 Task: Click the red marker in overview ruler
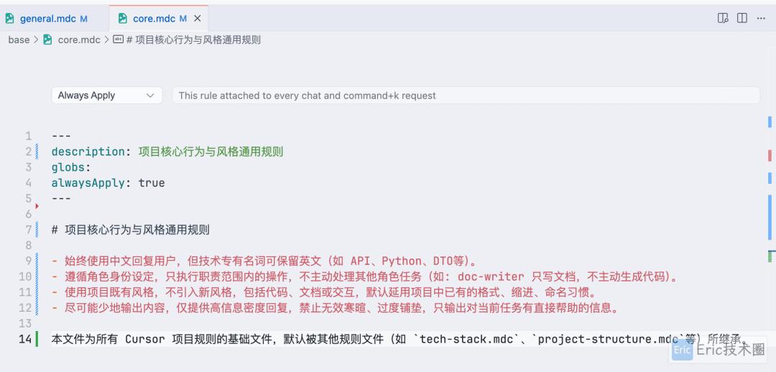[770, 155]
